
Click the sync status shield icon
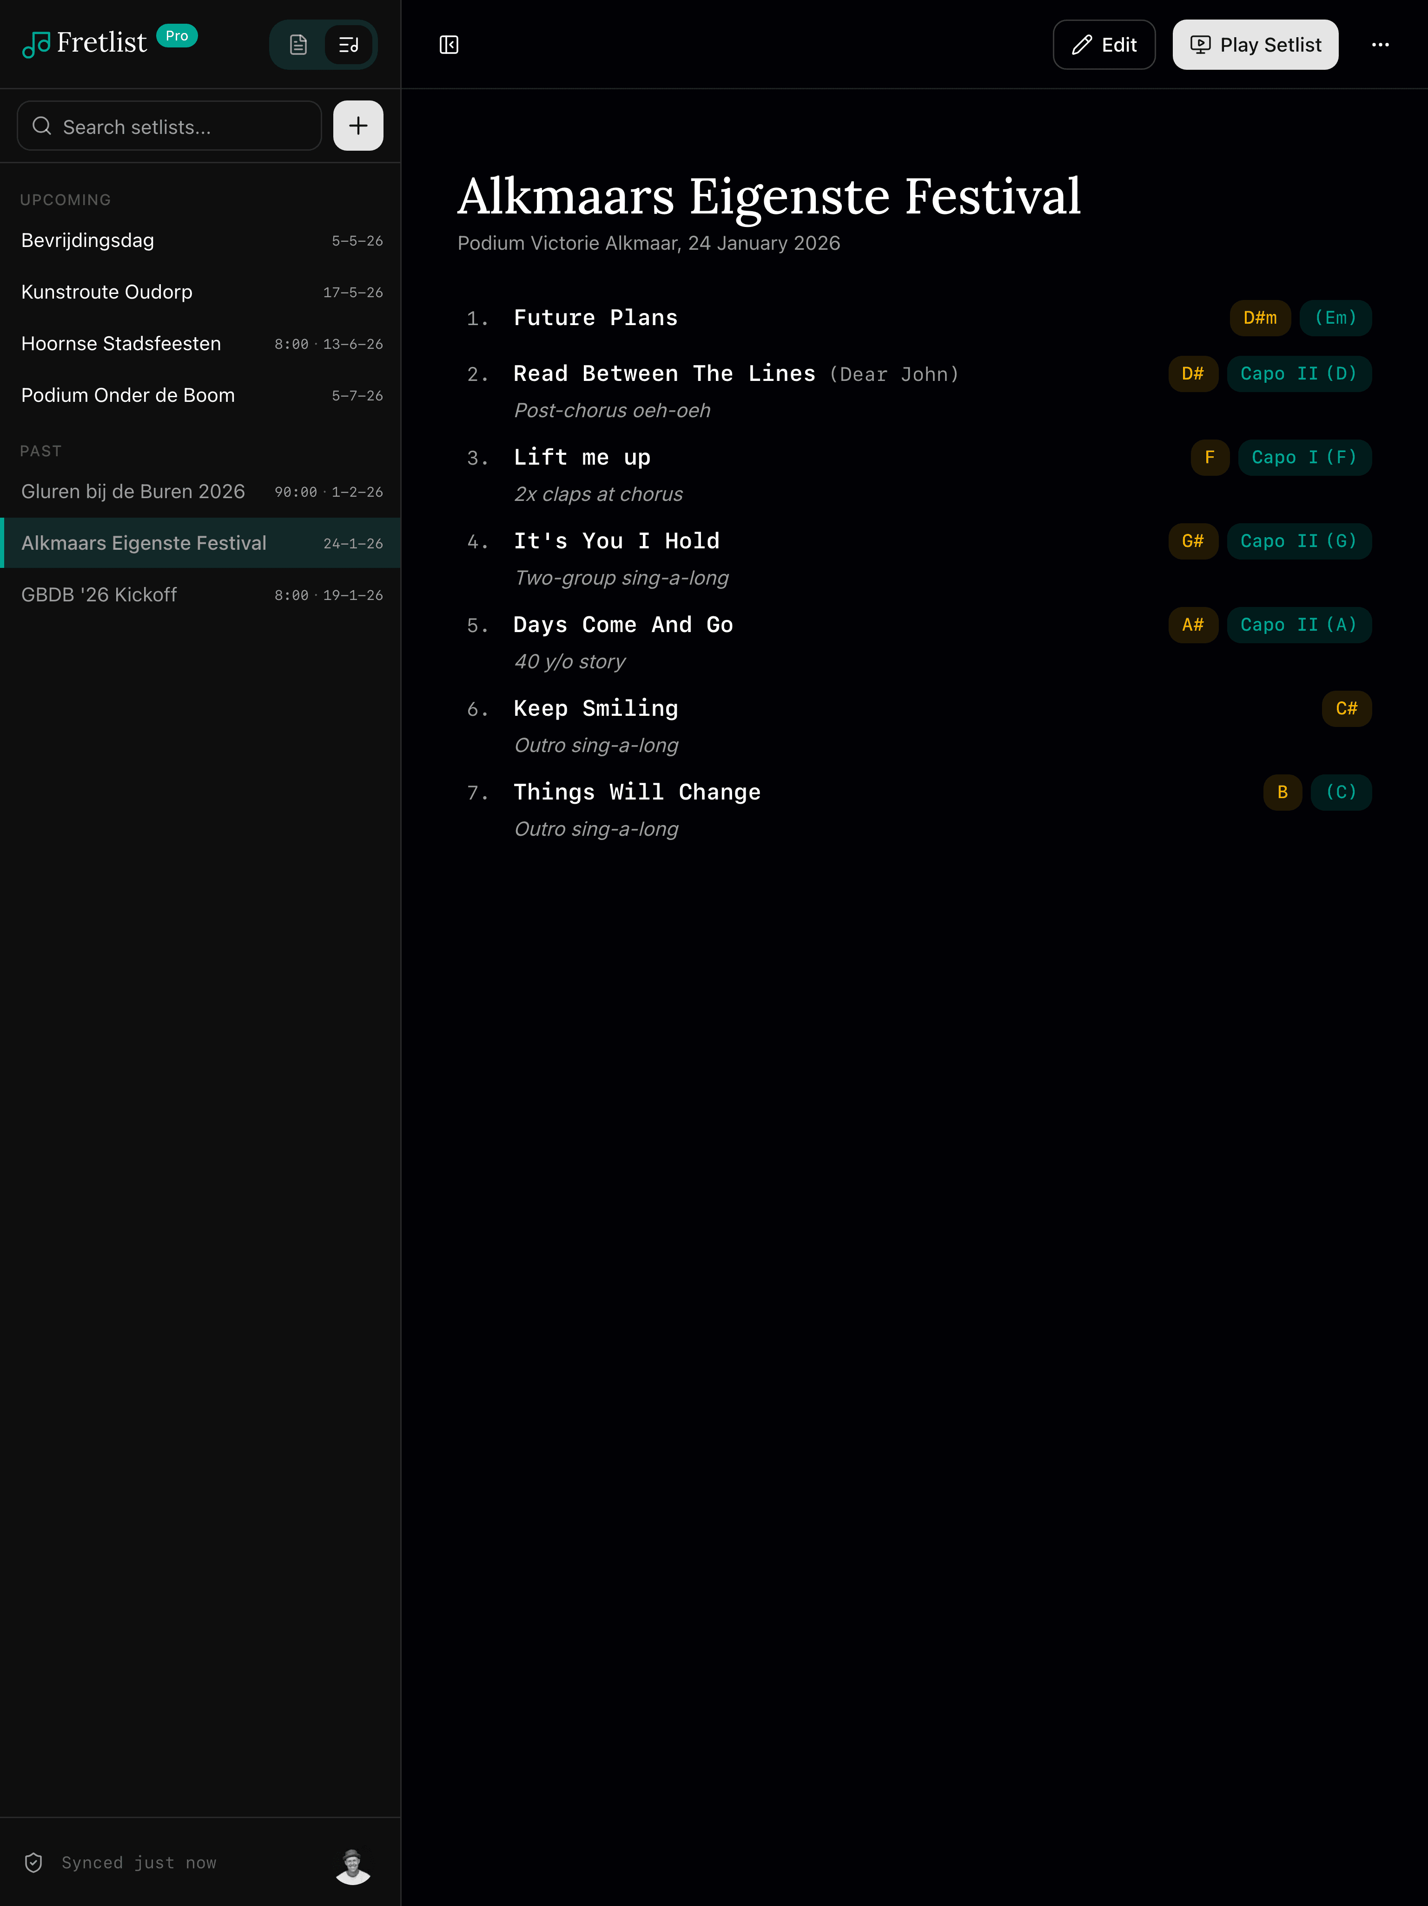tap(33, 1863)
